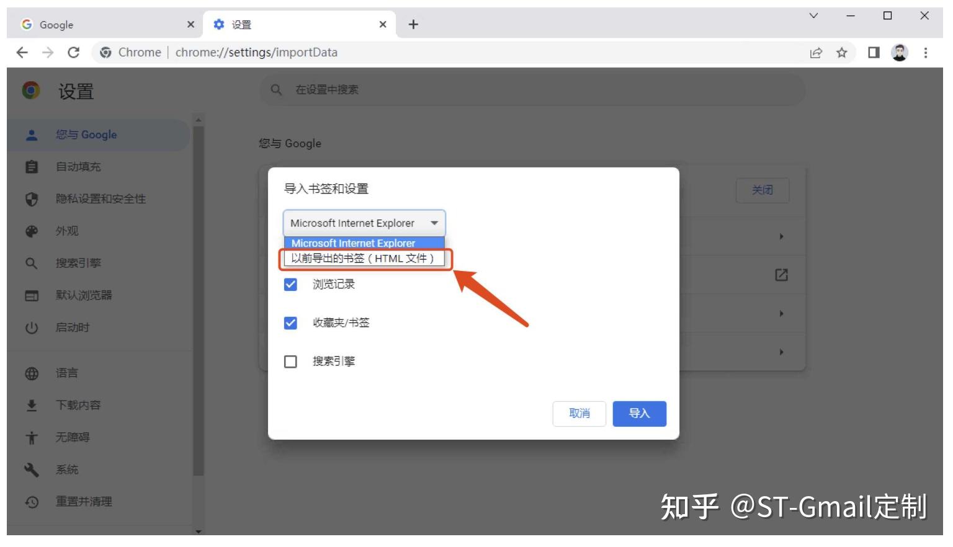Uncheck the 浏览记录 checkbox
953x547 pixels.
coord(290,285)
